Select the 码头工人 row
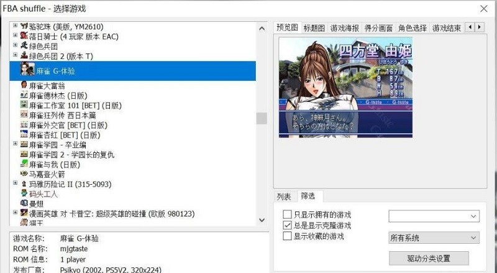This screenshot has height=273, width=497. pyautogui.click(x=43, y=194)
